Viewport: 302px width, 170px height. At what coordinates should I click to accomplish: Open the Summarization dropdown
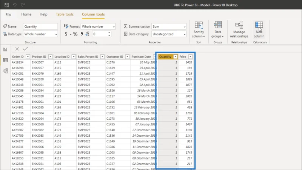click(169, 26)
